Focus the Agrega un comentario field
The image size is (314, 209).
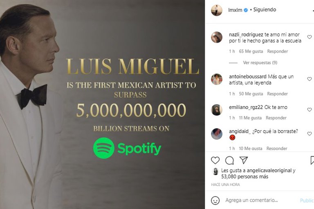pyautogui.click(x=260, y=200)
